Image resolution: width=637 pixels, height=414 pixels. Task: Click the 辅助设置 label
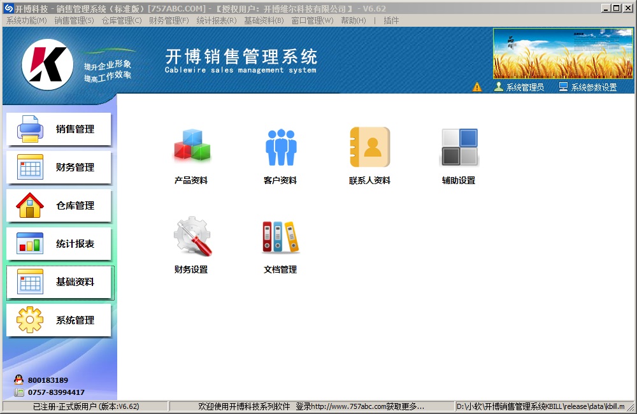(459, 180)
